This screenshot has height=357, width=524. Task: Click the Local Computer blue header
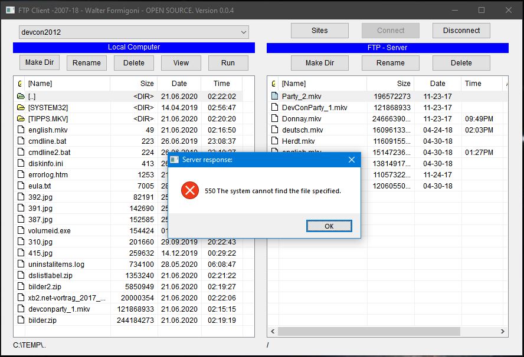click(x=134, y=47)
